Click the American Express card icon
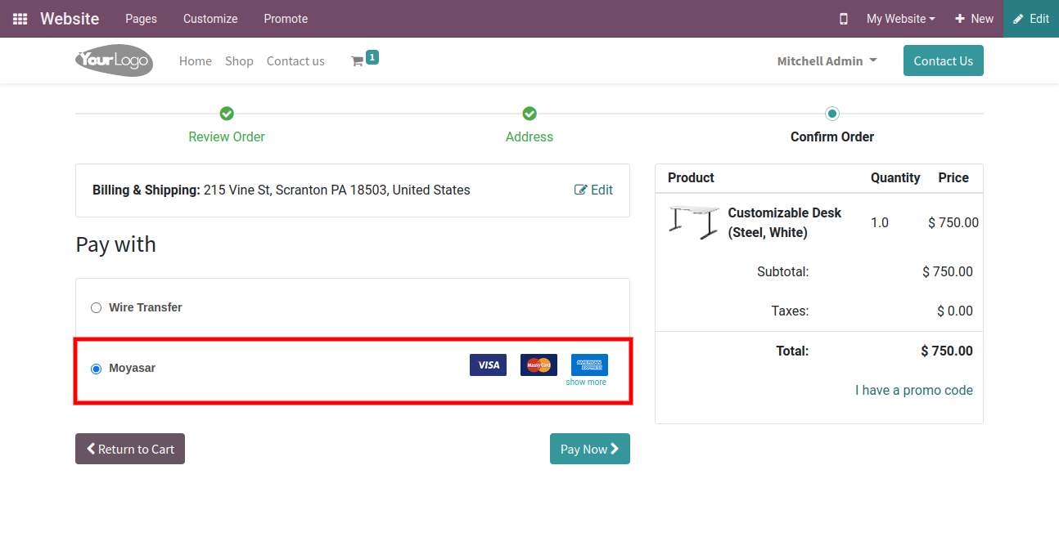 [x=589, y=365]
